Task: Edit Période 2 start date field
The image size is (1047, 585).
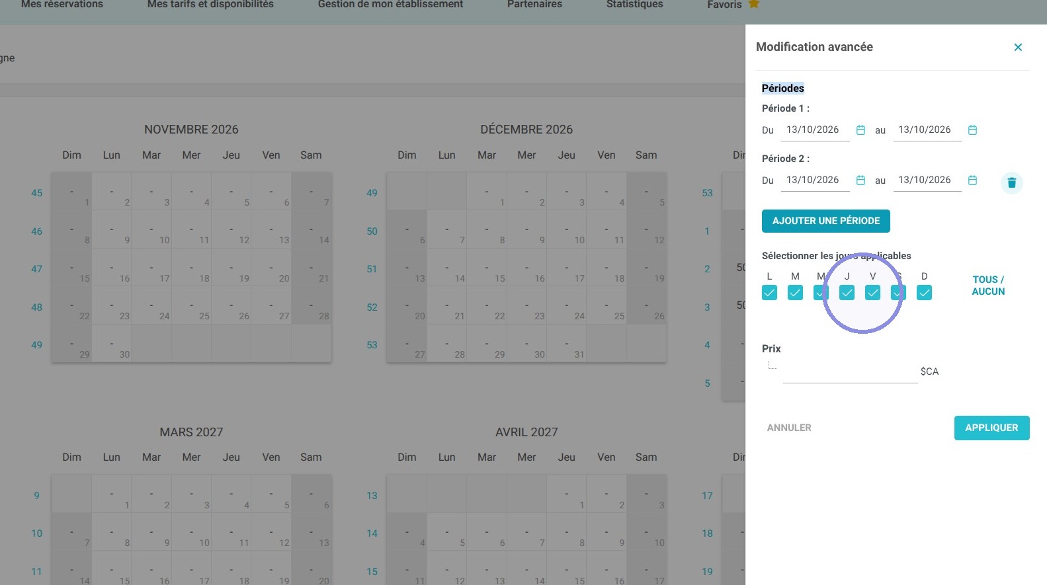Action: tap(815, 180)
